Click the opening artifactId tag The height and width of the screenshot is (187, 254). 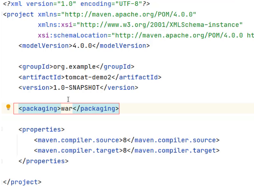[x=42, y=77]
